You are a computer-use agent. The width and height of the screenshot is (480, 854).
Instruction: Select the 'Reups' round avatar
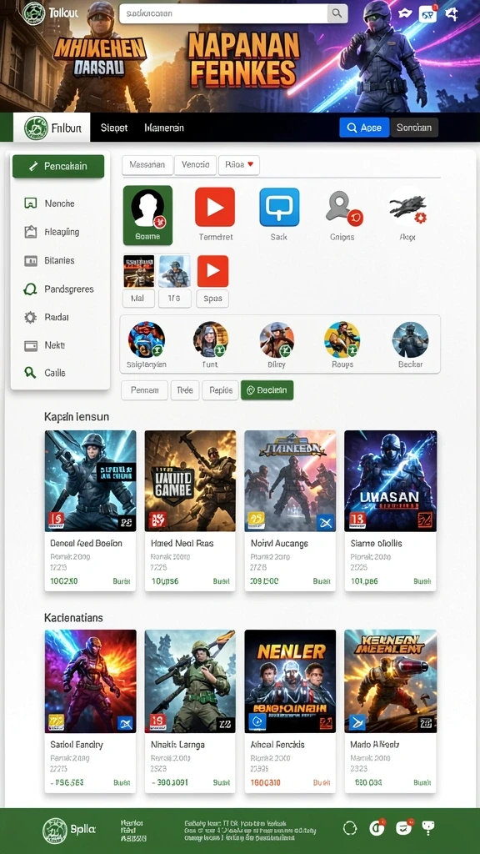tap(342, 340)
